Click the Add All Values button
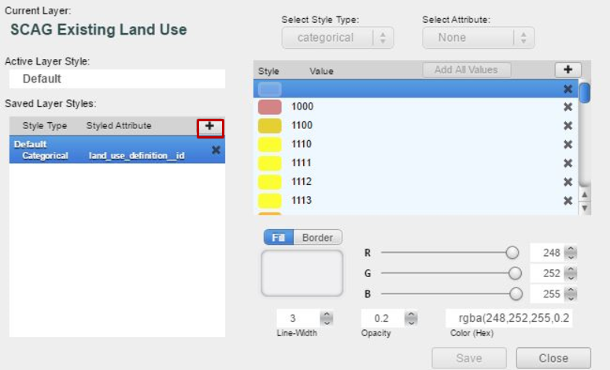This screenshot has height=370, width=610. pyautogui.click(x=467, y=70)
